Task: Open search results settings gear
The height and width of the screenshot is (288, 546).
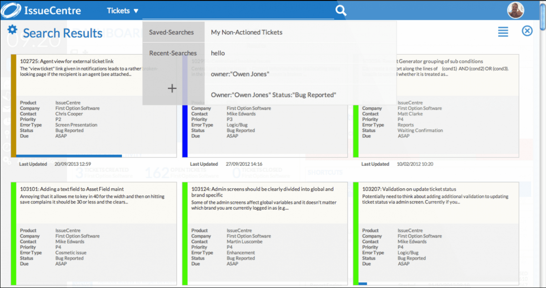Action: [12, 30]
